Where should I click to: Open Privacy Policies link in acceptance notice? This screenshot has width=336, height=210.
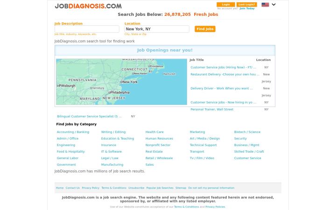pyautogui.click(x=215, y=207)
